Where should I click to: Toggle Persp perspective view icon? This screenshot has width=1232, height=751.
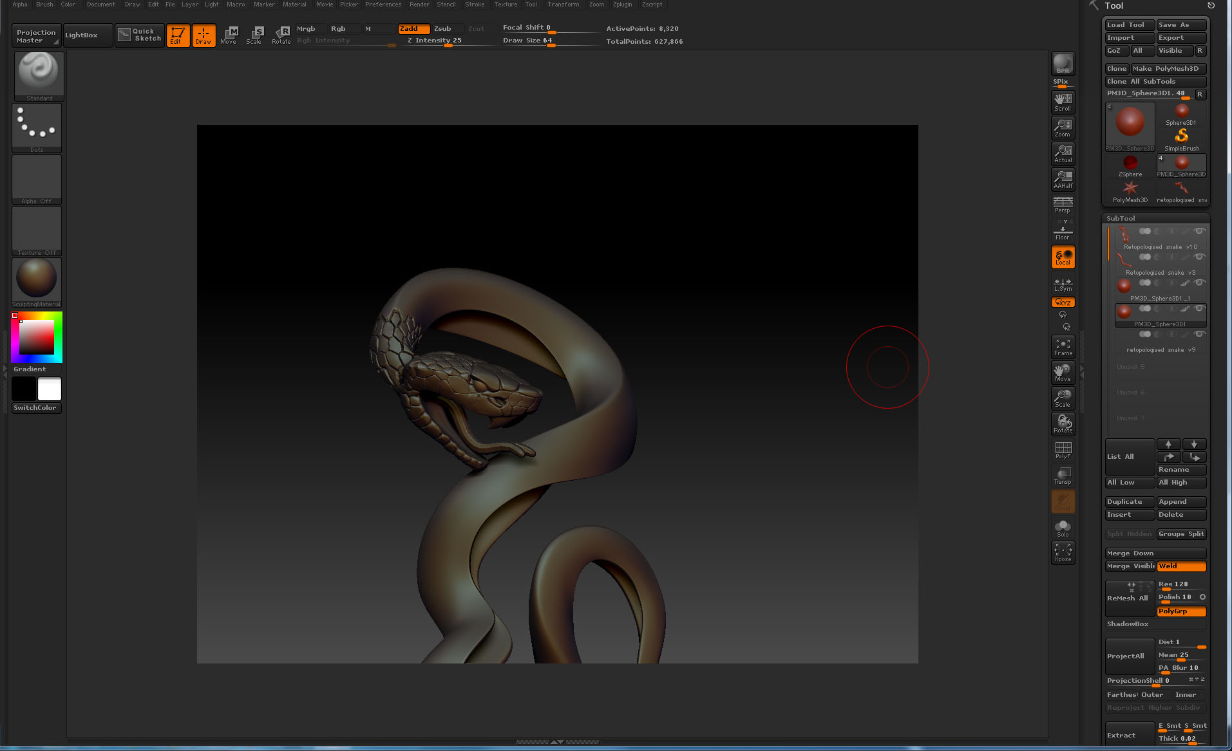click(x=1062, y=205)
